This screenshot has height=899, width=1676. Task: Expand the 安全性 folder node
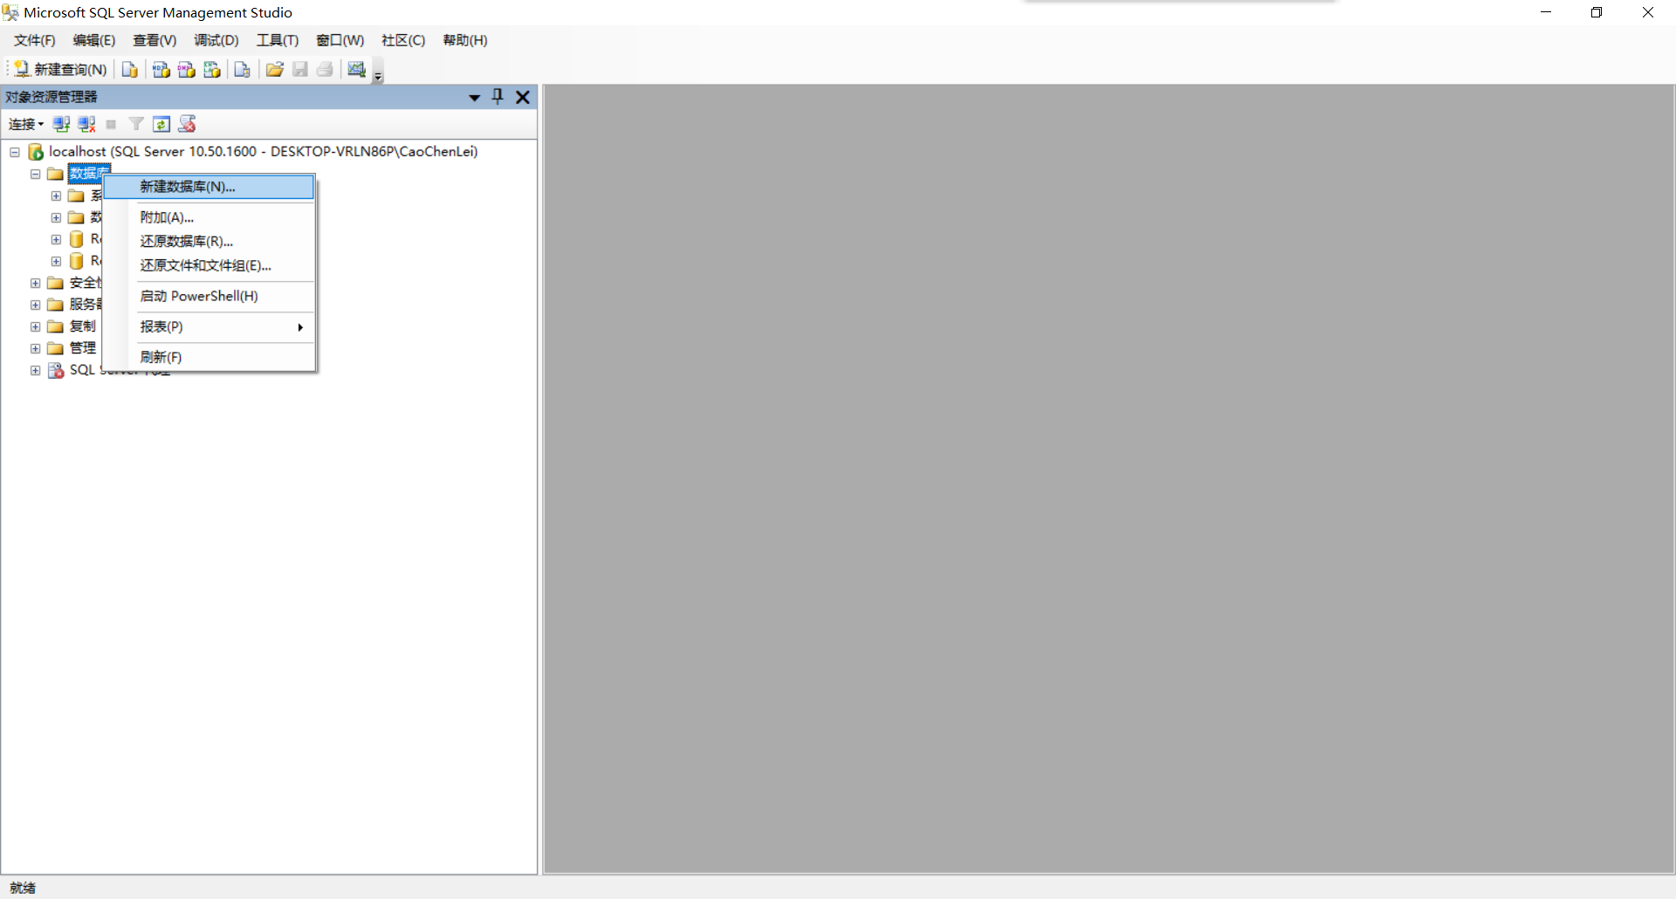(36, 283)
